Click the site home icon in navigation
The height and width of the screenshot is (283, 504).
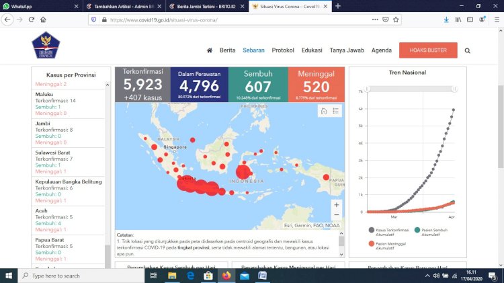(210, 50)
